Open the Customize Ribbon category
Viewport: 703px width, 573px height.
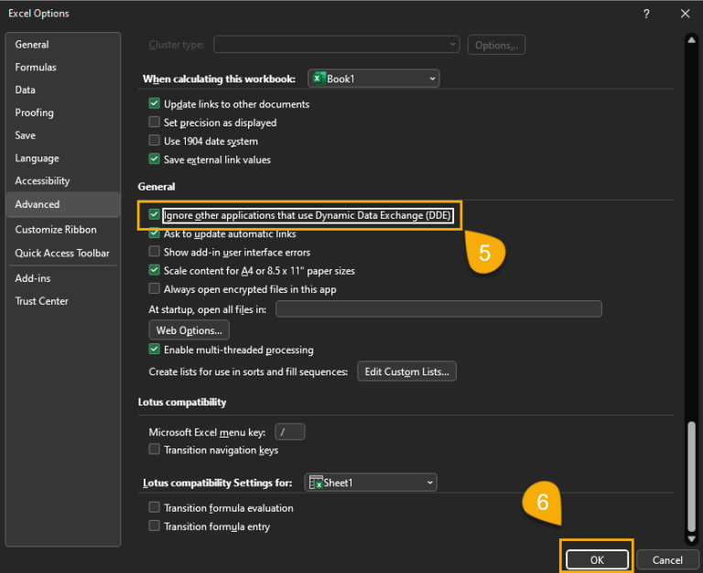(x=56, y=230)
